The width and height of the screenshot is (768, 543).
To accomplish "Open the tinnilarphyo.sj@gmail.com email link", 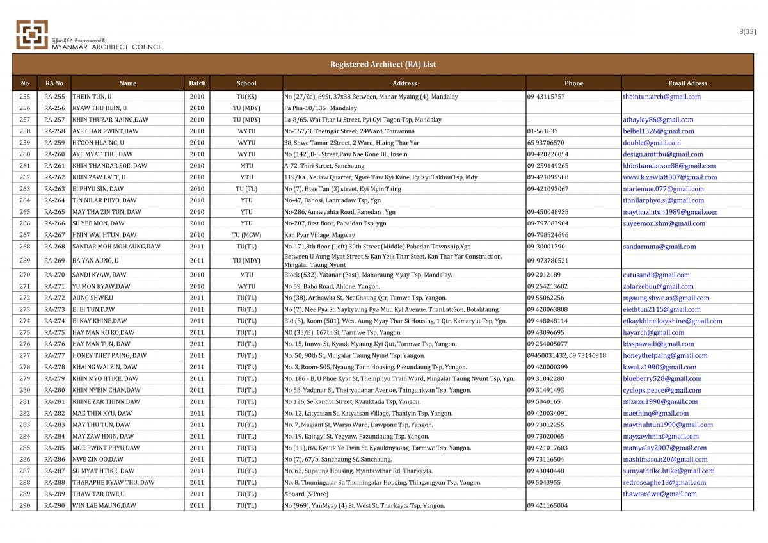I will pyautogui.click(x=664, y=200).
